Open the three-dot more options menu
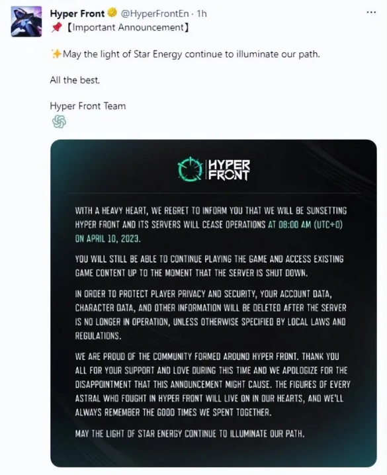This screenshot has height=475, width=387. coord(371,13)
